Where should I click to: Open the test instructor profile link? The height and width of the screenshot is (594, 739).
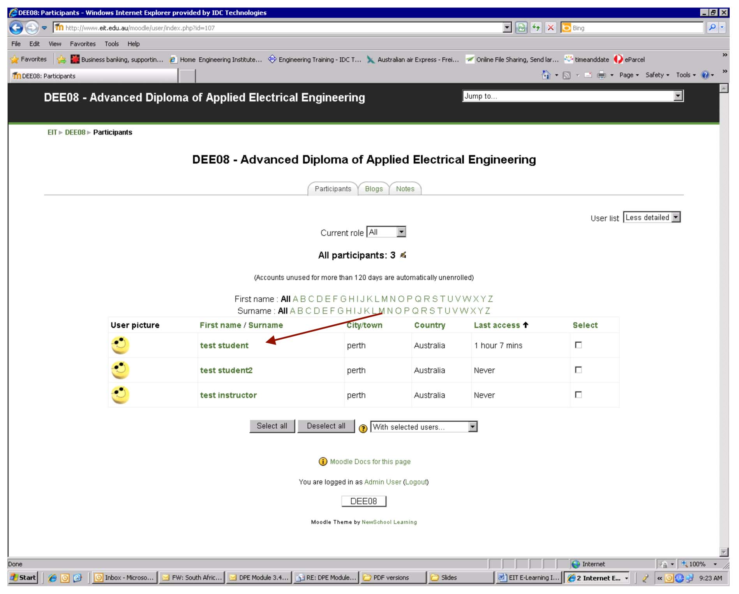(228, 395)
